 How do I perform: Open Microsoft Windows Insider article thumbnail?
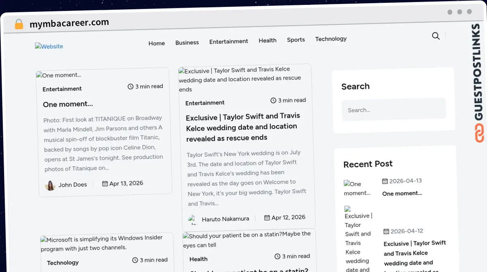coord(102,243)
